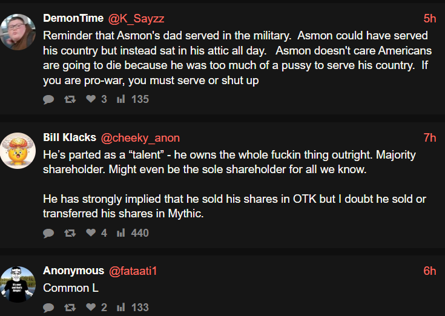The width and height of the screenshot is (445, 316).
Task: Reply to the Common L post
Action: 49,308
